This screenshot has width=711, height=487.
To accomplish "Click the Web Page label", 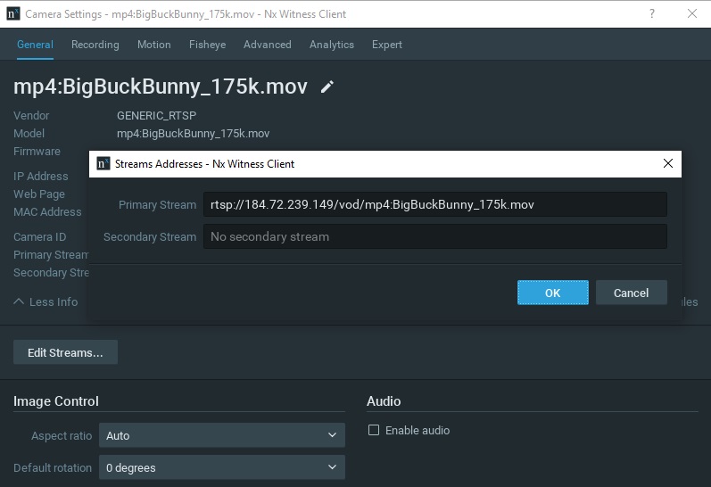I will [x=39, y=194].
